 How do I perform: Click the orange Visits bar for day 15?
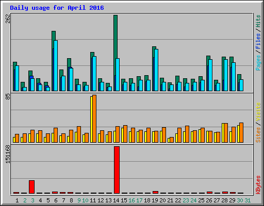tap(125, 134)
